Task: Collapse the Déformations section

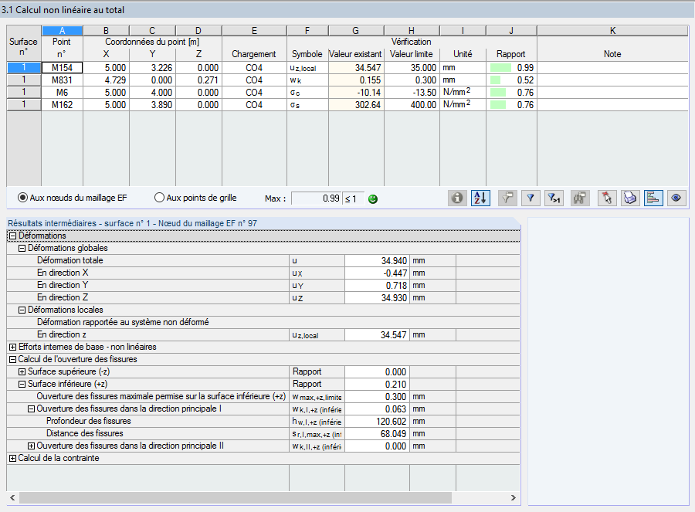Action: click(x=12, y=236)
